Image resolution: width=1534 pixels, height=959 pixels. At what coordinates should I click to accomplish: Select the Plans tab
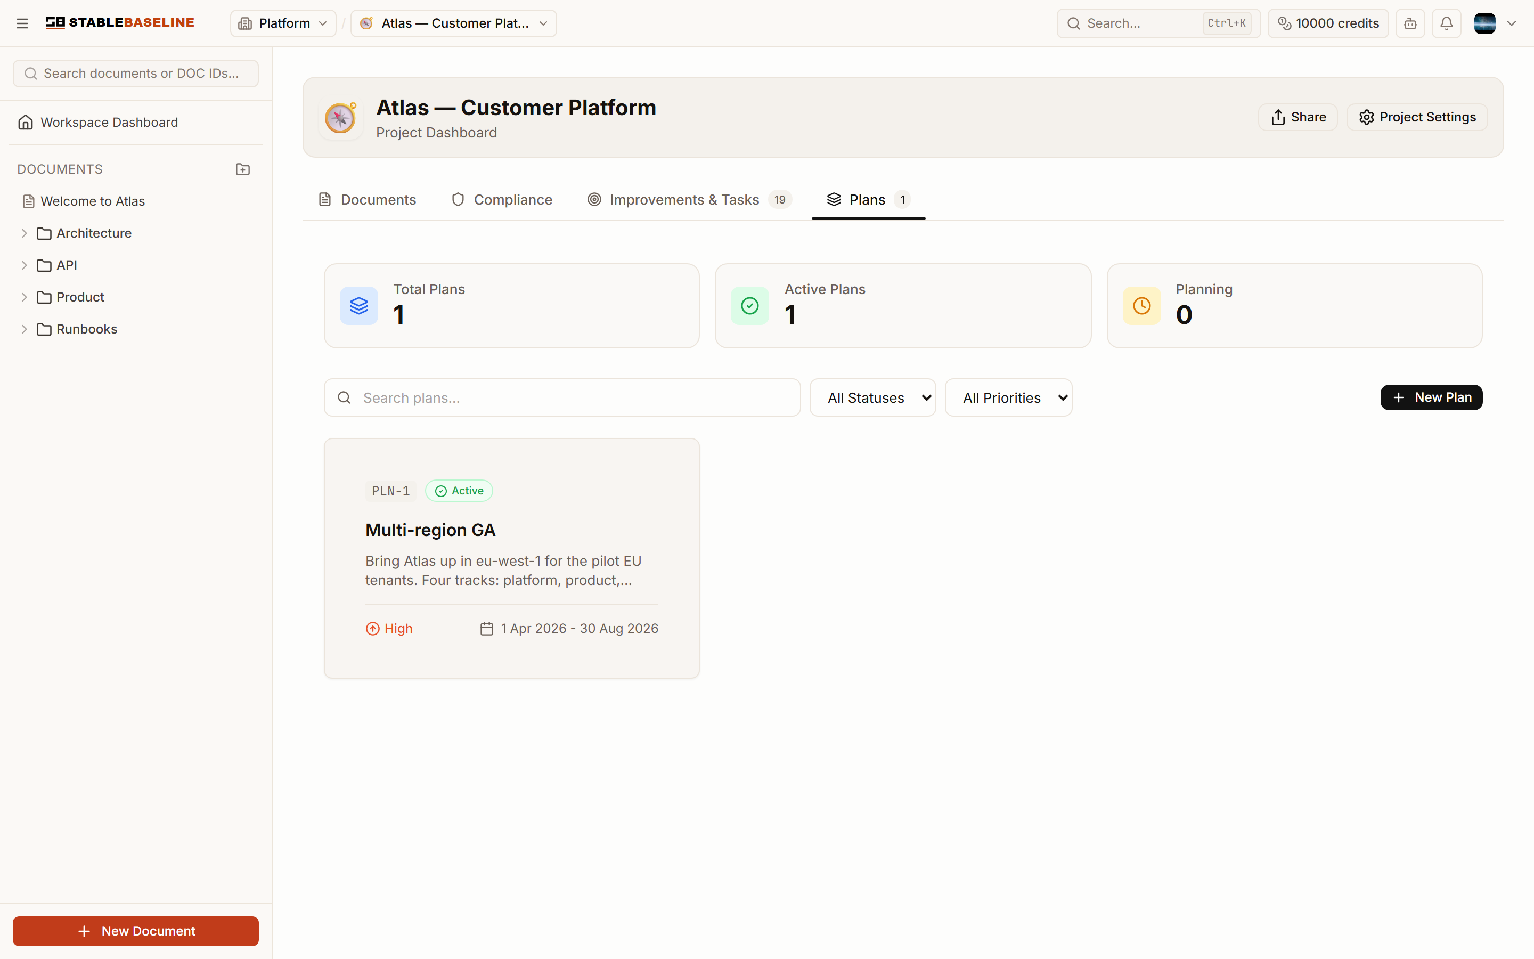[x=868, y=200]
